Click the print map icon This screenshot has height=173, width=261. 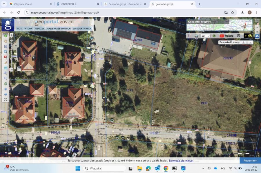[x=196, y=36]
